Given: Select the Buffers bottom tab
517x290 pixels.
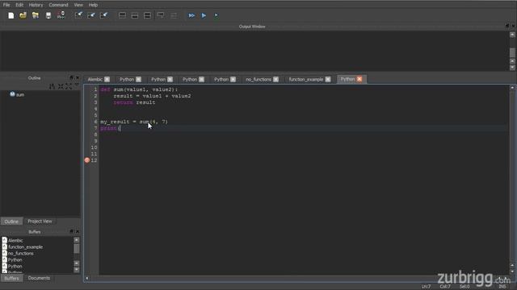Looking at the screenshot, I should point(11,278).
